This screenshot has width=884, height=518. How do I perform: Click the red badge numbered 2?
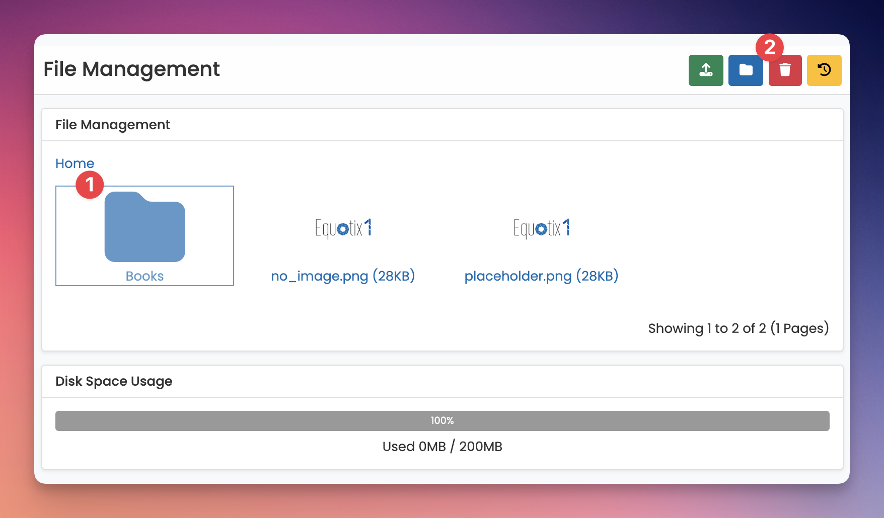pos(769,48)
